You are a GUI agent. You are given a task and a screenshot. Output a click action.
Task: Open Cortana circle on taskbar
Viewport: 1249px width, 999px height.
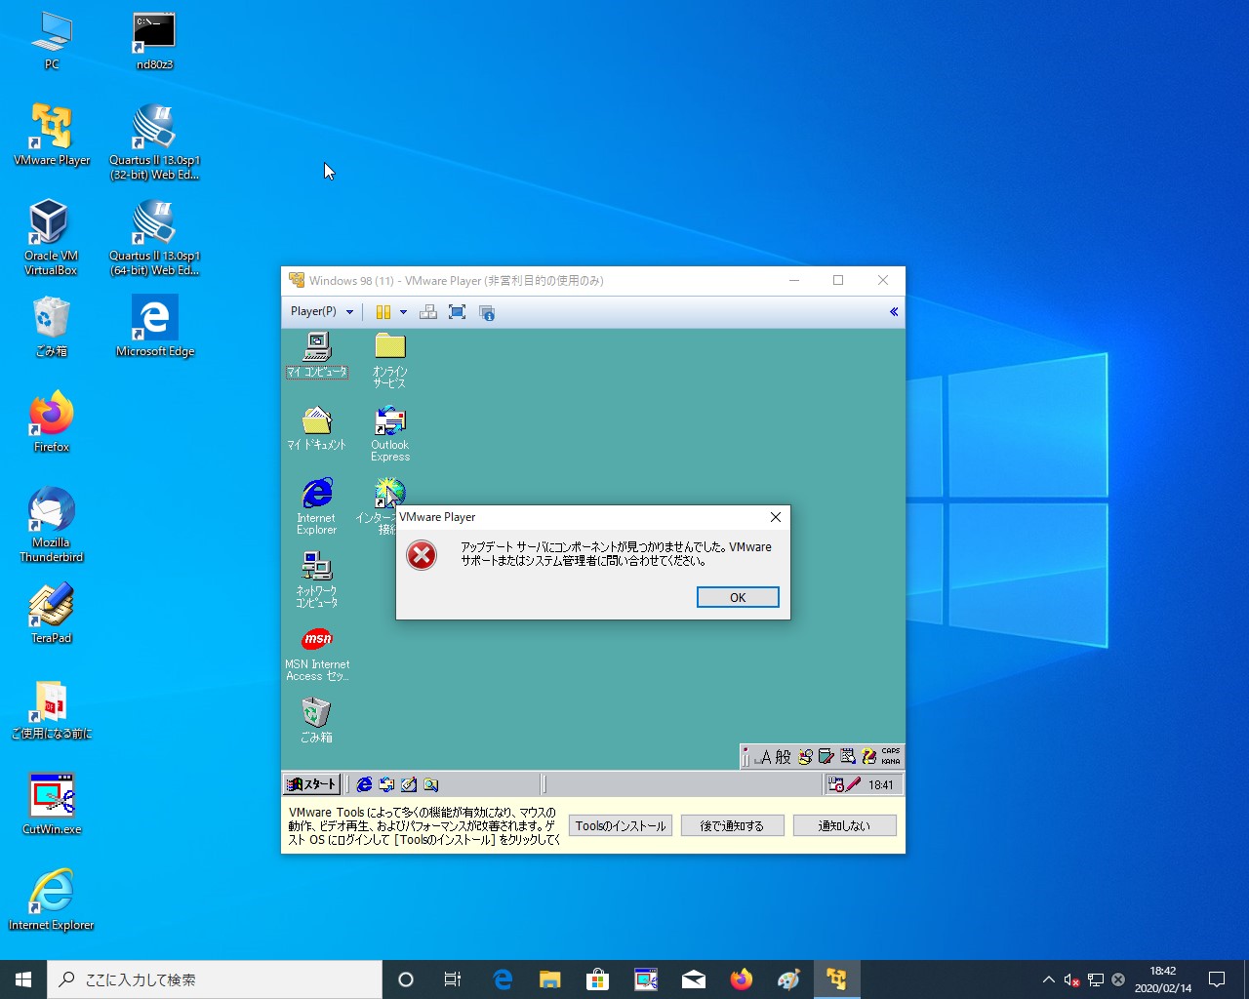pos(406,979)
